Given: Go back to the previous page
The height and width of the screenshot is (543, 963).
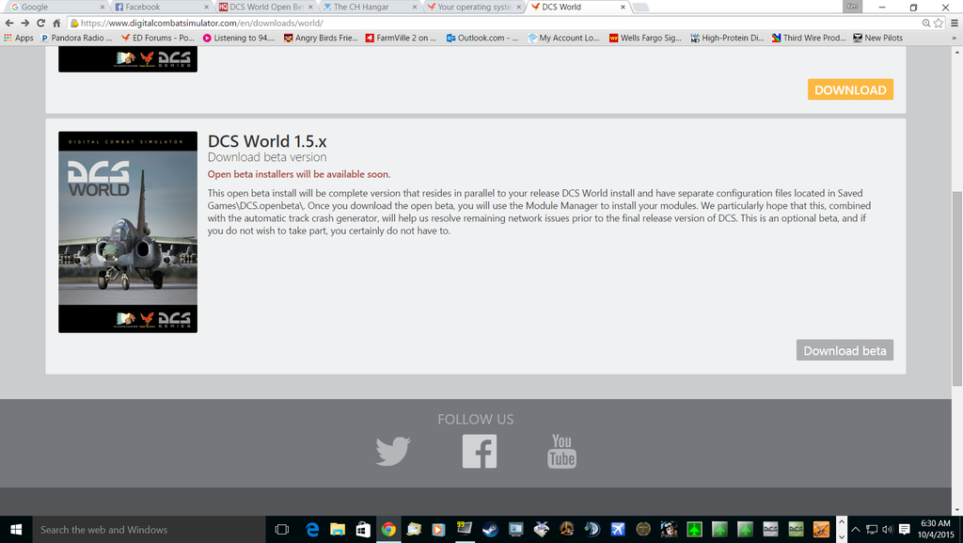Looking at the screenshot, I should point(9,23).
